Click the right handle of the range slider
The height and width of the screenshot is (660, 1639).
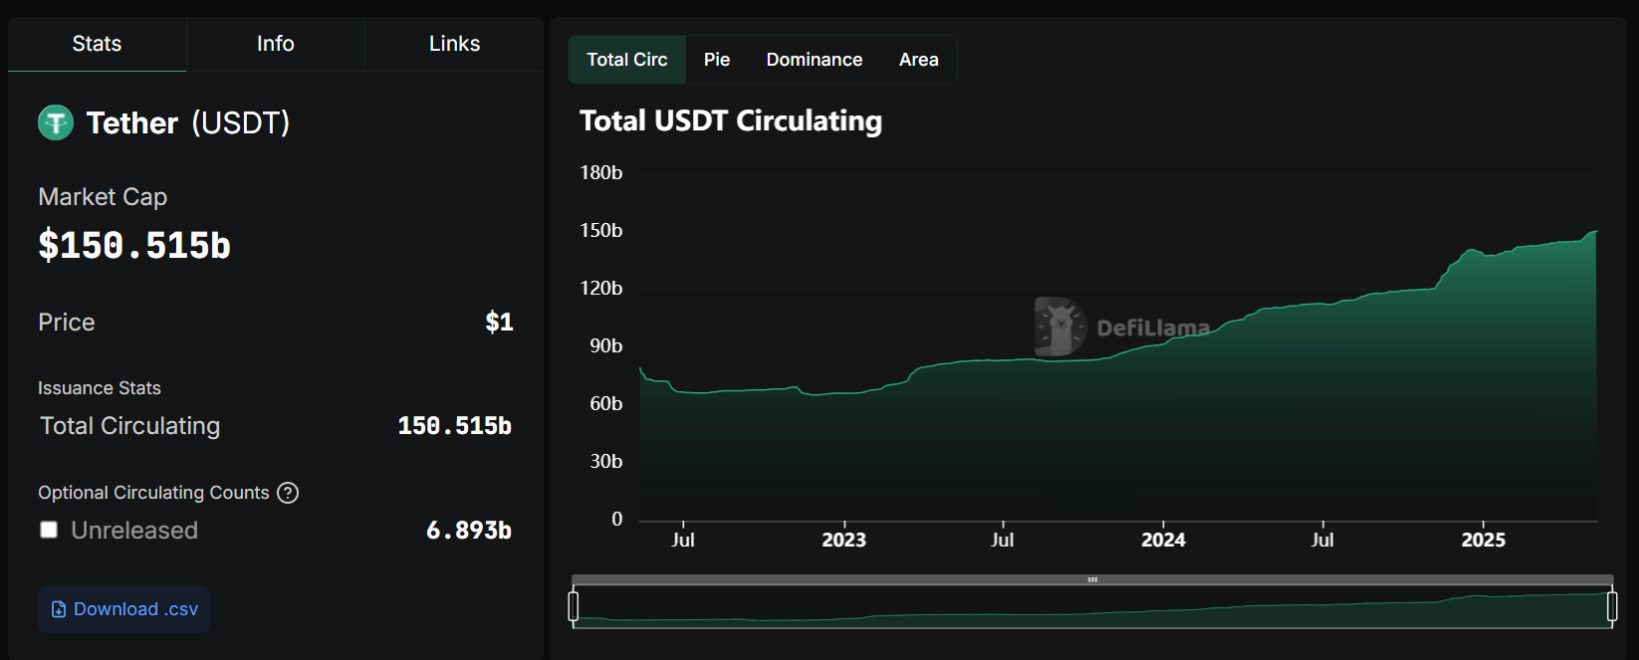(x=1612, y=605)
